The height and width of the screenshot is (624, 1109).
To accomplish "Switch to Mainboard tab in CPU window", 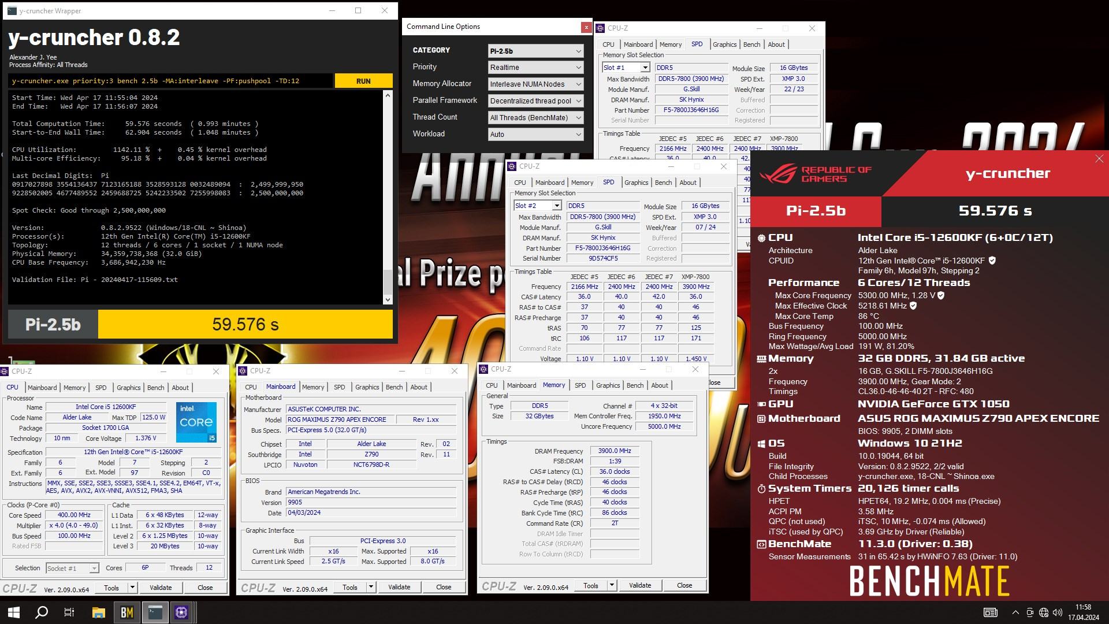I will (42, 388).
